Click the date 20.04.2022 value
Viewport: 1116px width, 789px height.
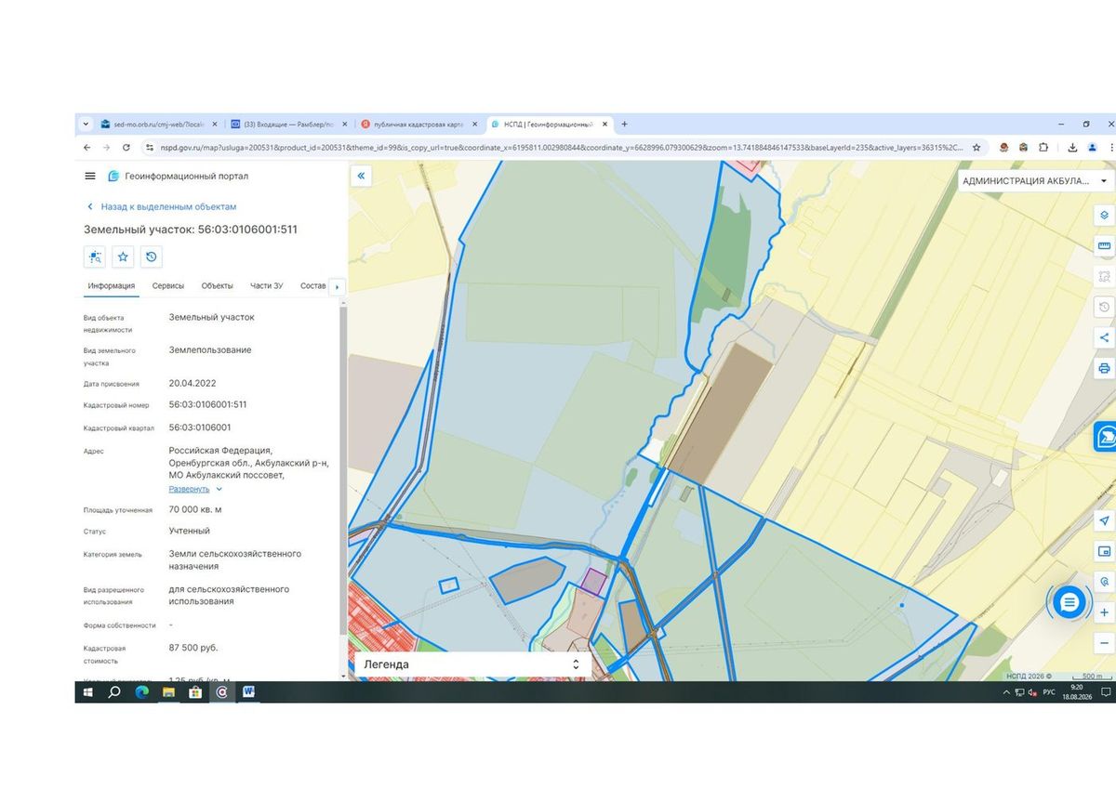[x=193, y=383]
